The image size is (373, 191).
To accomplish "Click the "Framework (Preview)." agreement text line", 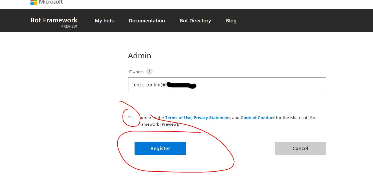I will (x=159, y=124).
